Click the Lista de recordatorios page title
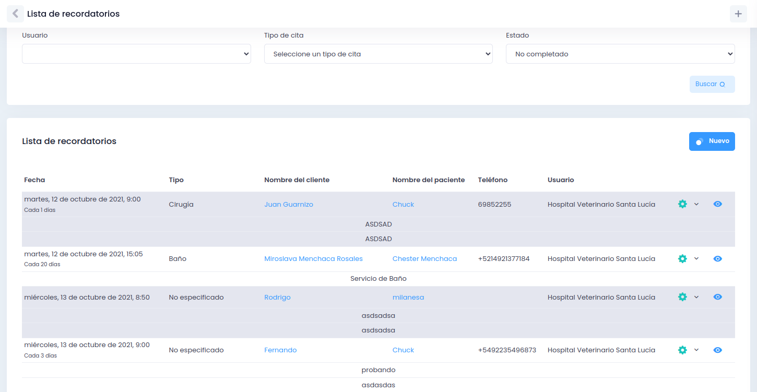Screen dimensions: 757x392 point(74,14)
